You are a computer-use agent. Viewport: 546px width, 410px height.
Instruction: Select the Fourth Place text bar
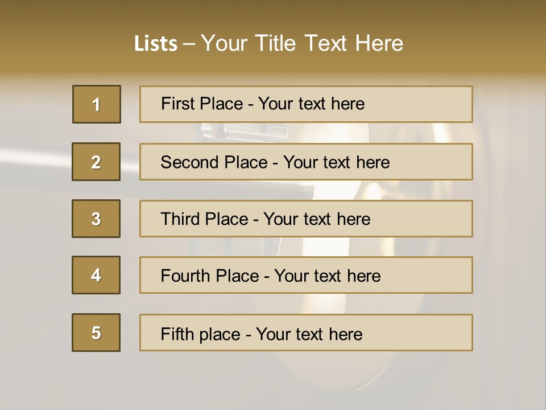(306, 275)
